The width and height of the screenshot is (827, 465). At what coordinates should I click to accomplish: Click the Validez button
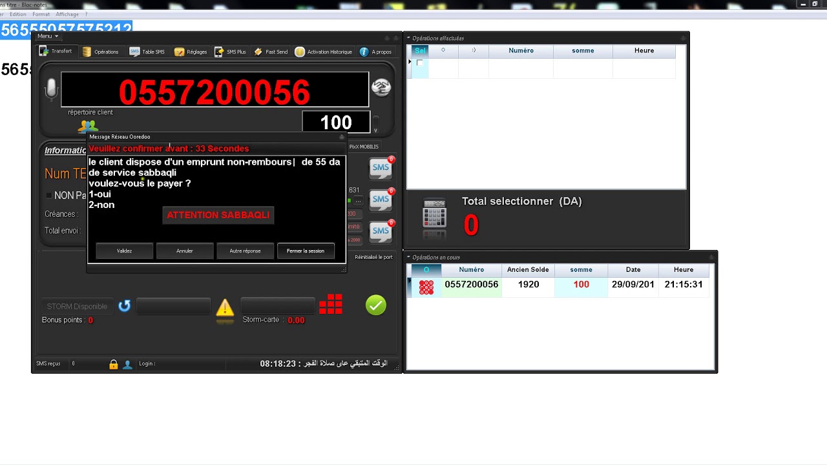point(125,251)
